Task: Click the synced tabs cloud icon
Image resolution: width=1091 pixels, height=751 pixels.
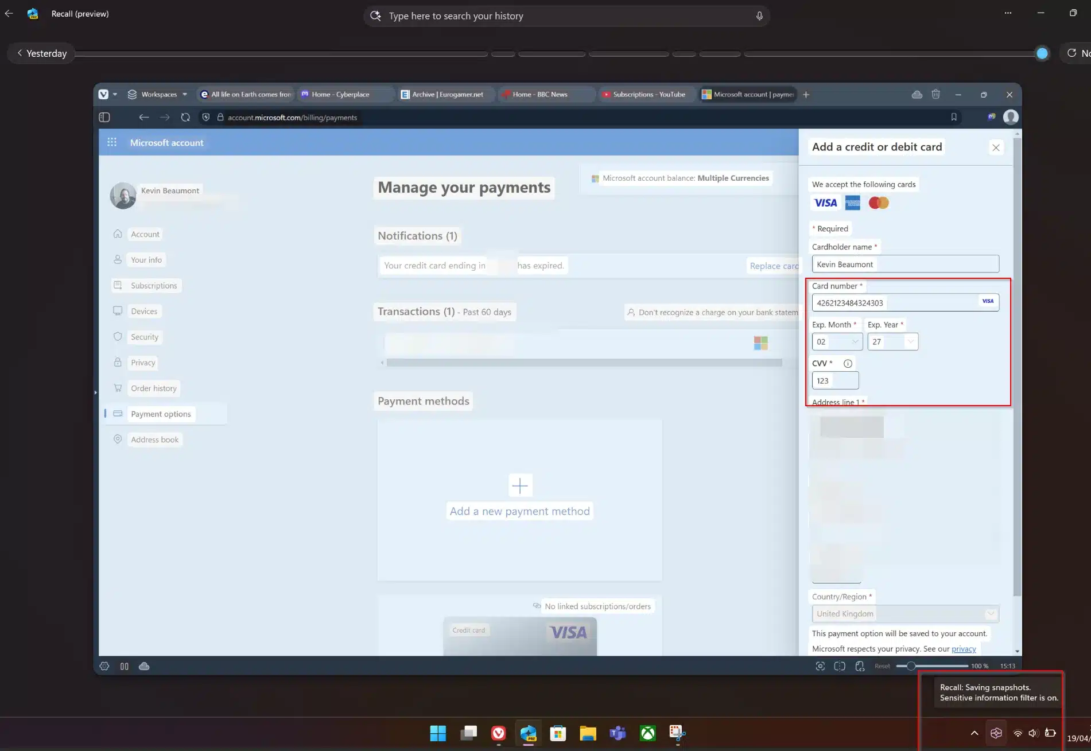Action: pyautogui.click(x=917, y=94)
